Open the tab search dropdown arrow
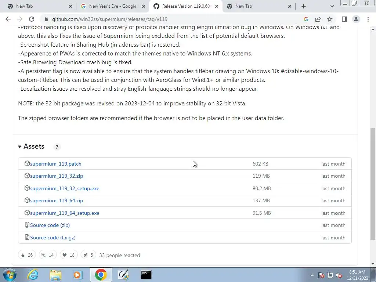This screenshot has height=282, width=376. [x=332, y=7]
